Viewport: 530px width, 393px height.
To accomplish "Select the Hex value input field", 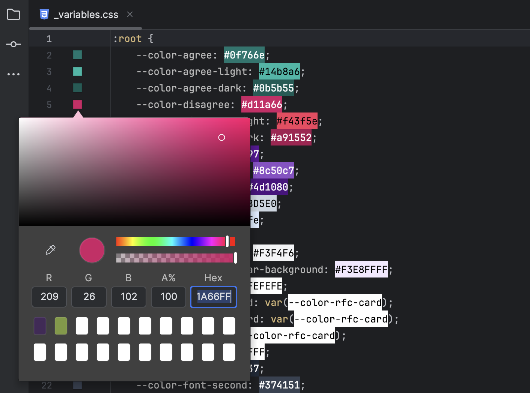I will 213,297.
